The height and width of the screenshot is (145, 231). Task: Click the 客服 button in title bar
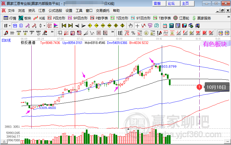[x=159, y=4]
